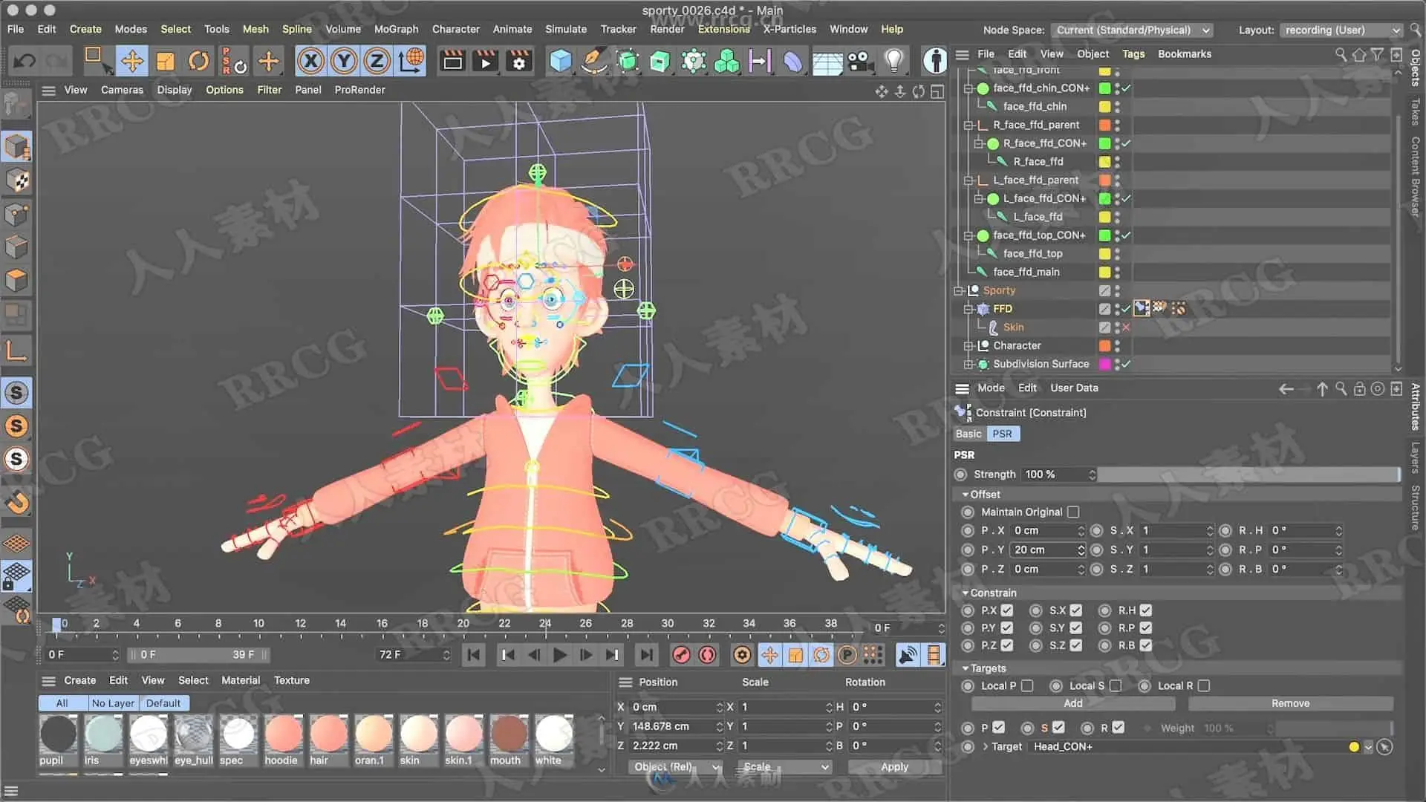
Task: Select the Rotate tool in toolbar
Action: coord(198,61)
